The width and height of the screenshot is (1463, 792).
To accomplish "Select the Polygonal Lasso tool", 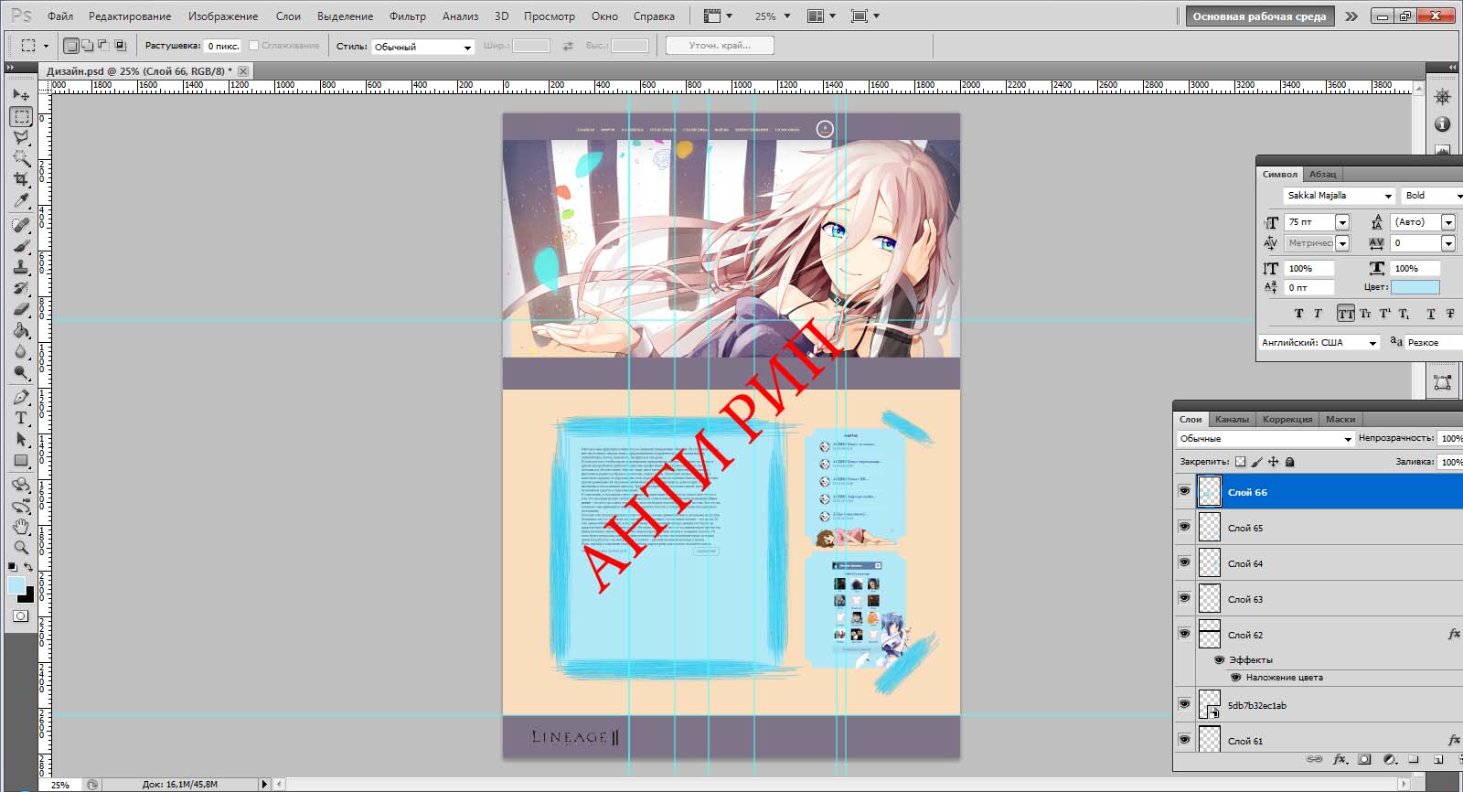I will point(21,137).
